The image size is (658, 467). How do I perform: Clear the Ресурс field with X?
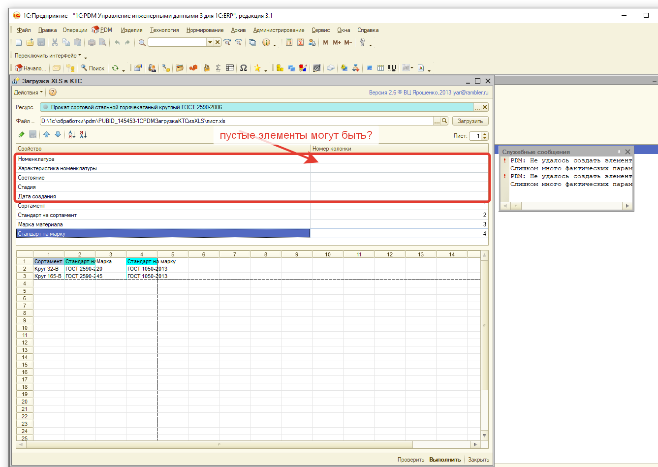click(485, 107)
